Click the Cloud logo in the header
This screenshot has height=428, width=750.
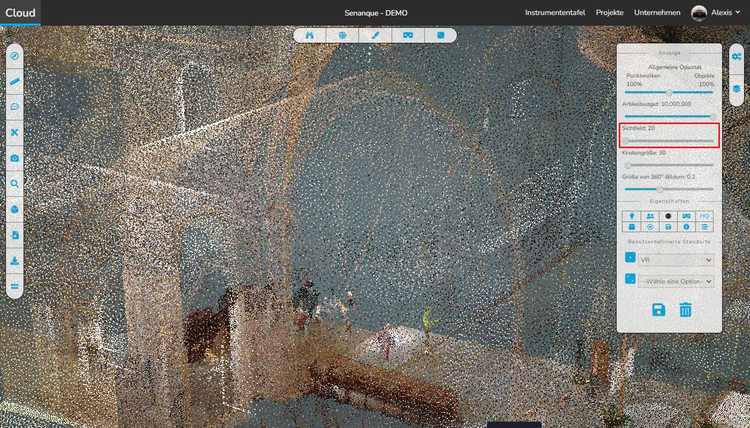pos(20,13)
